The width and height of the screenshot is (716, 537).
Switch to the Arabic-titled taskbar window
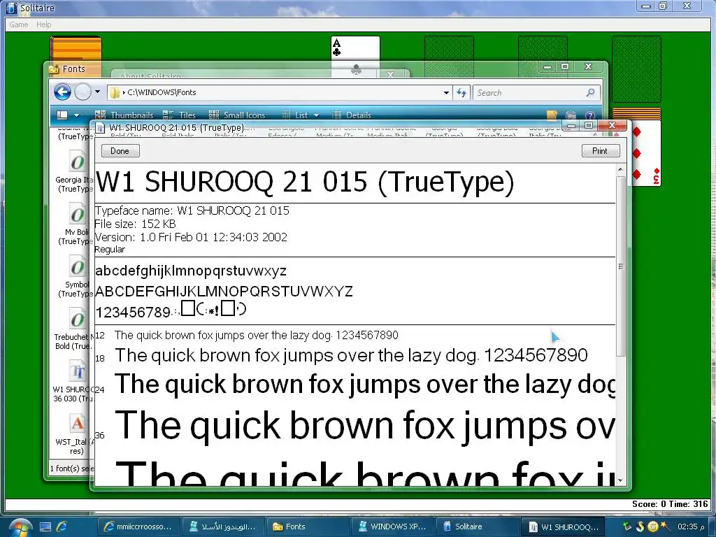pos(222,527)
